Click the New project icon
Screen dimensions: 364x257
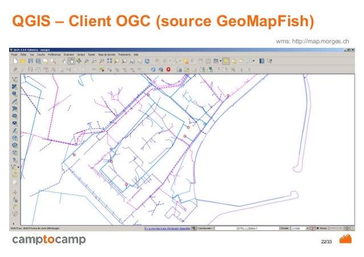(15, 61)
